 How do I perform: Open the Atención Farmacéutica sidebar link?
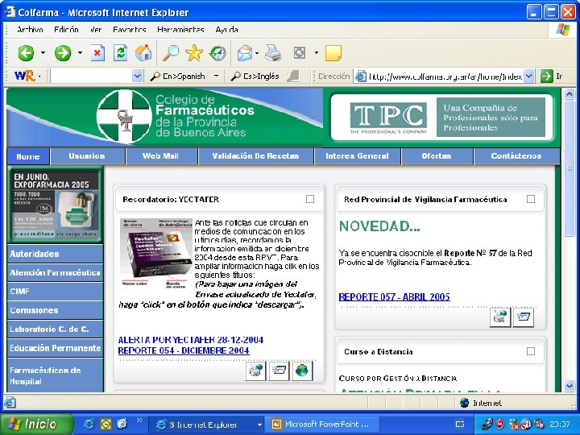coord(55,272)
